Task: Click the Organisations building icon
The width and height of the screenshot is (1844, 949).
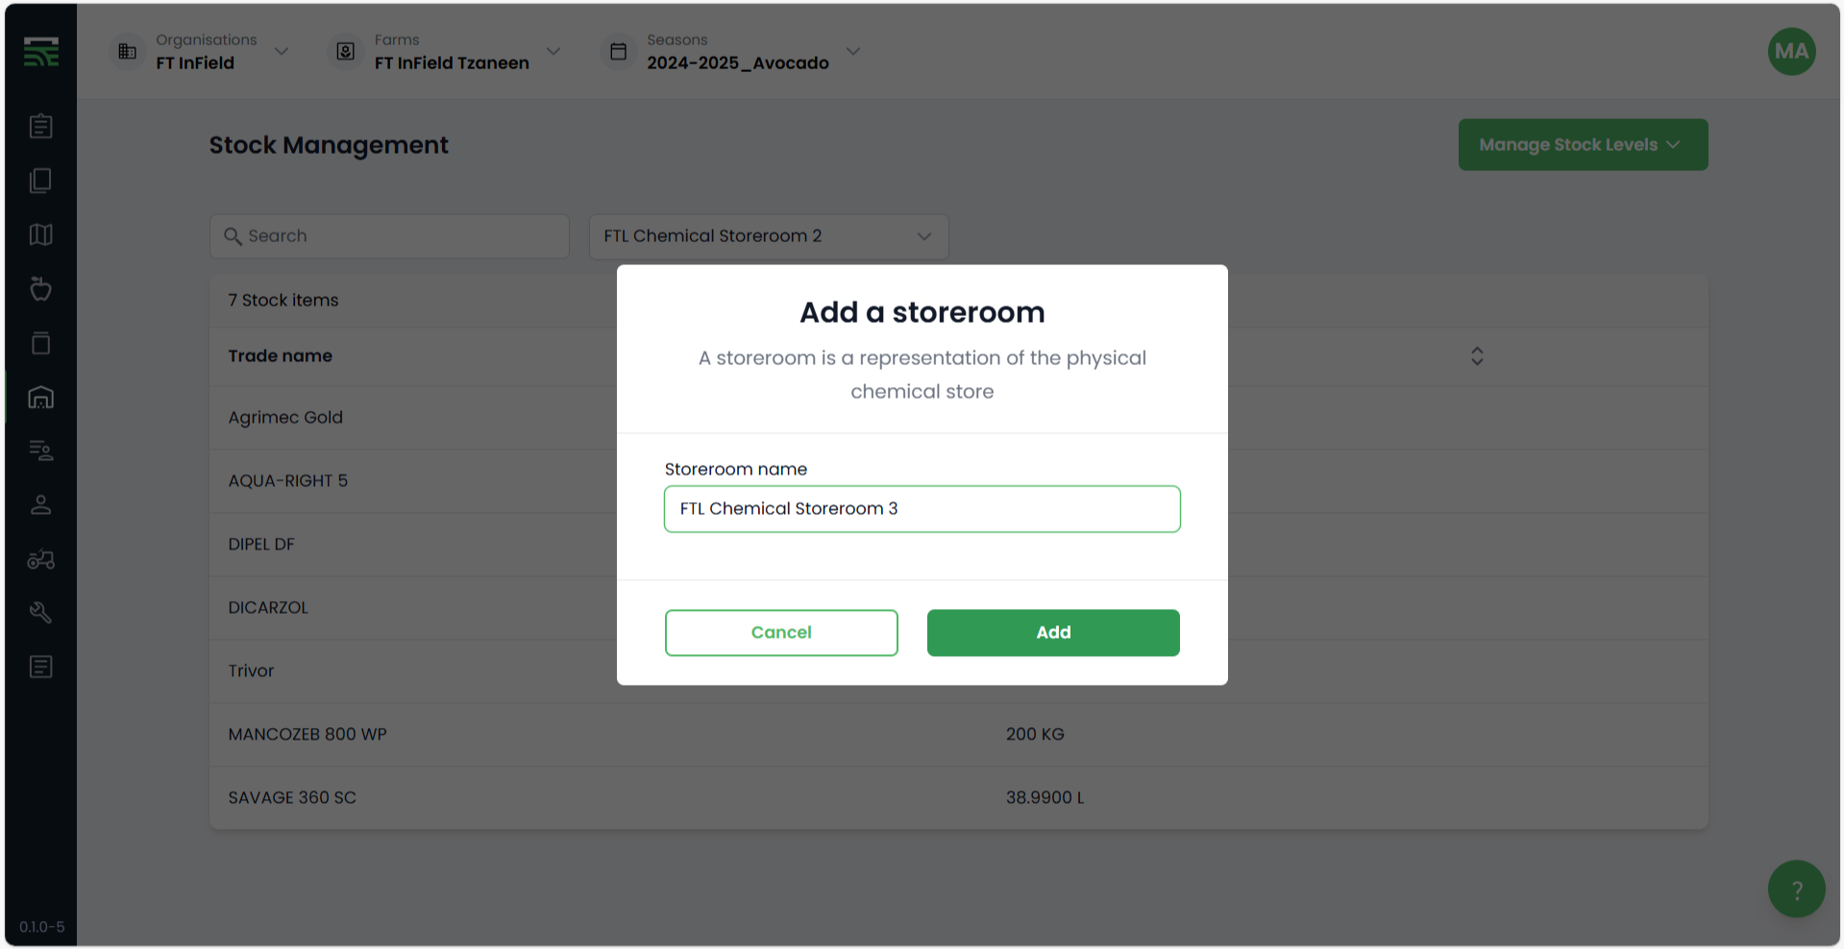Action: pos(127,52)
